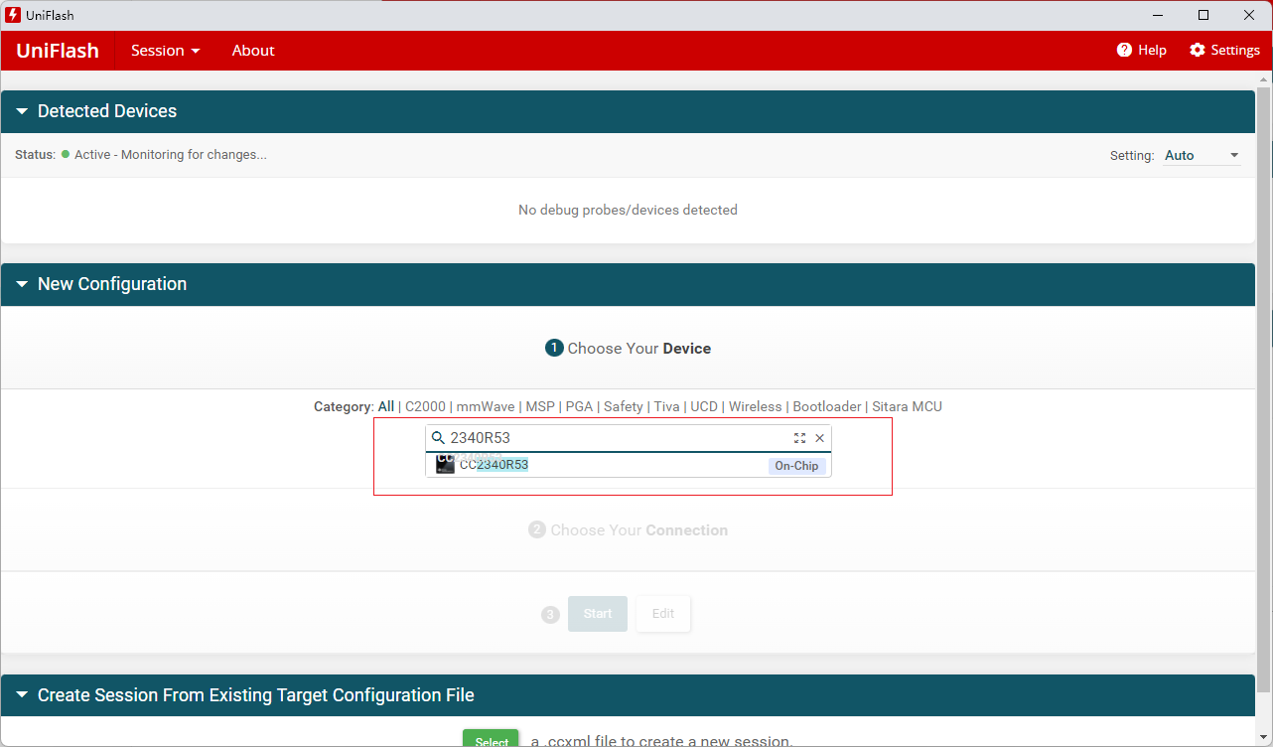Image resolution: width=1273 pixels, height=747 pixels.
Task: Click the search magnifier icon
Action: pyautogui.click(x=438, y=437)
